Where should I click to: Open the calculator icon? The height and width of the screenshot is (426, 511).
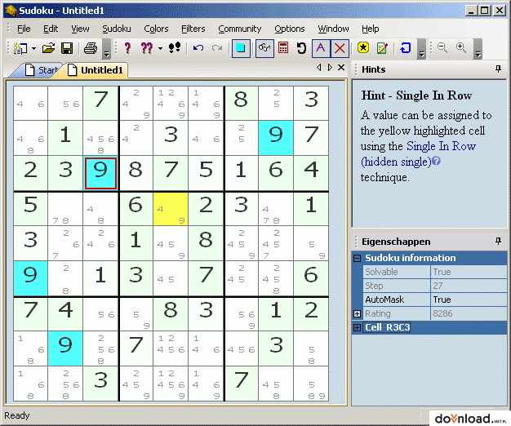tap(283, 48)
